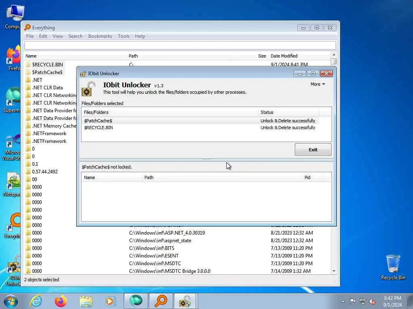Open the Edit menu in Everything

[x=43, y=36]
